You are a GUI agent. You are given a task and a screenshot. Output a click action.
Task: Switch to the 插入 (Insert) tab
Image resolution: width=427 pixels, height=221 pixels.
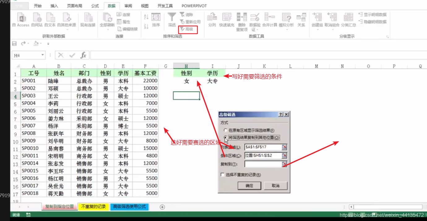click(x=54, y=6)
